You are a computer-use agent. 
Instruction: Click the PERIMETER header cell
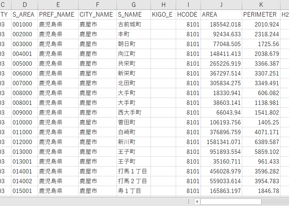pyautogui.click(x=261, y=15)
